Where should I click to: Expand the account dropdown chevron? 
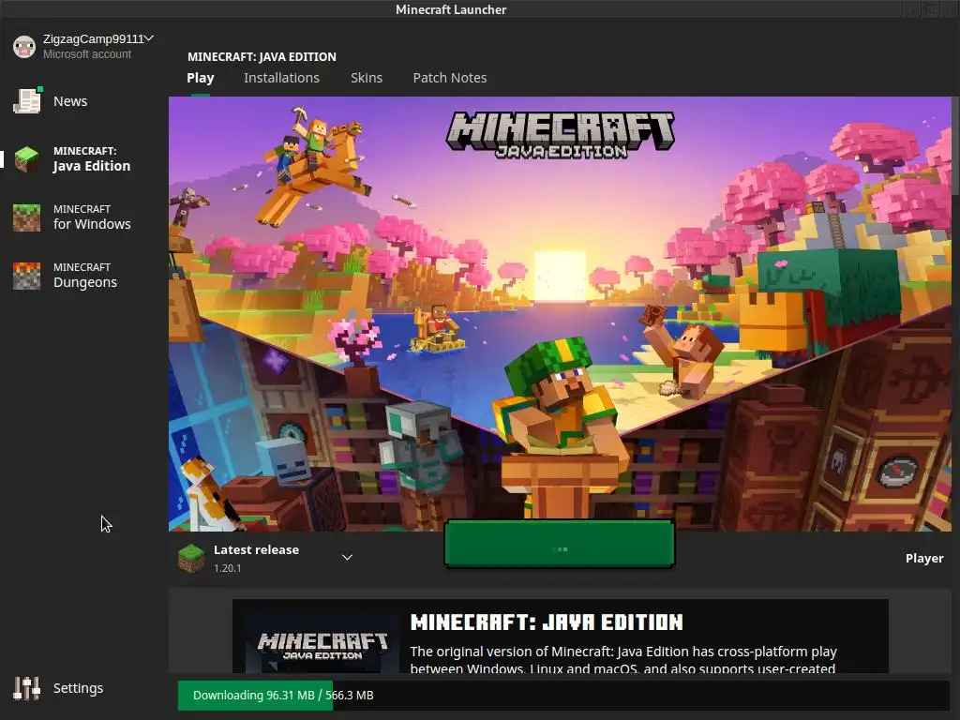[149, 38]
